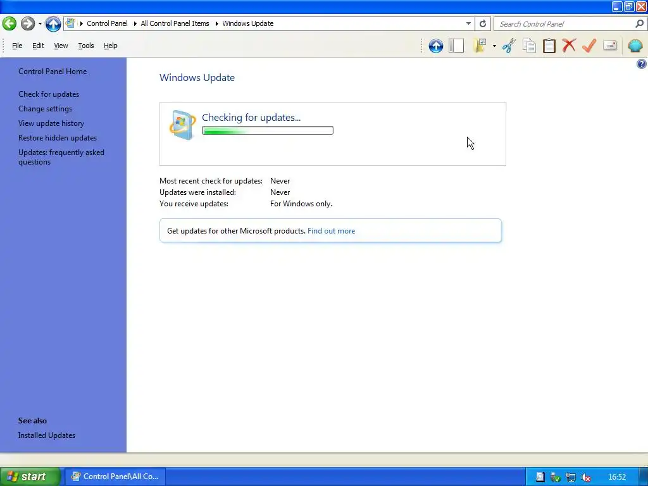Open the Edit menu
The image size is (648, 486).
[x=38, y=46]
